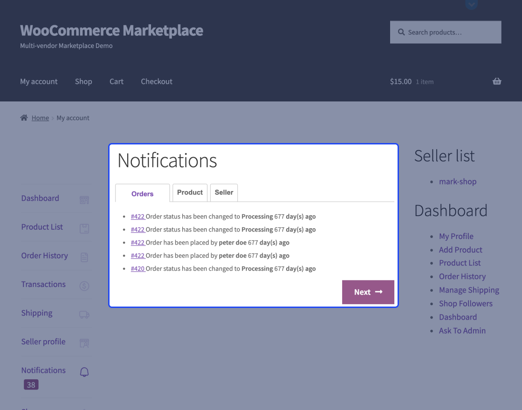Open the Shop menu item
The width and height of the screenshot is (522, 410).
[83, 82]
